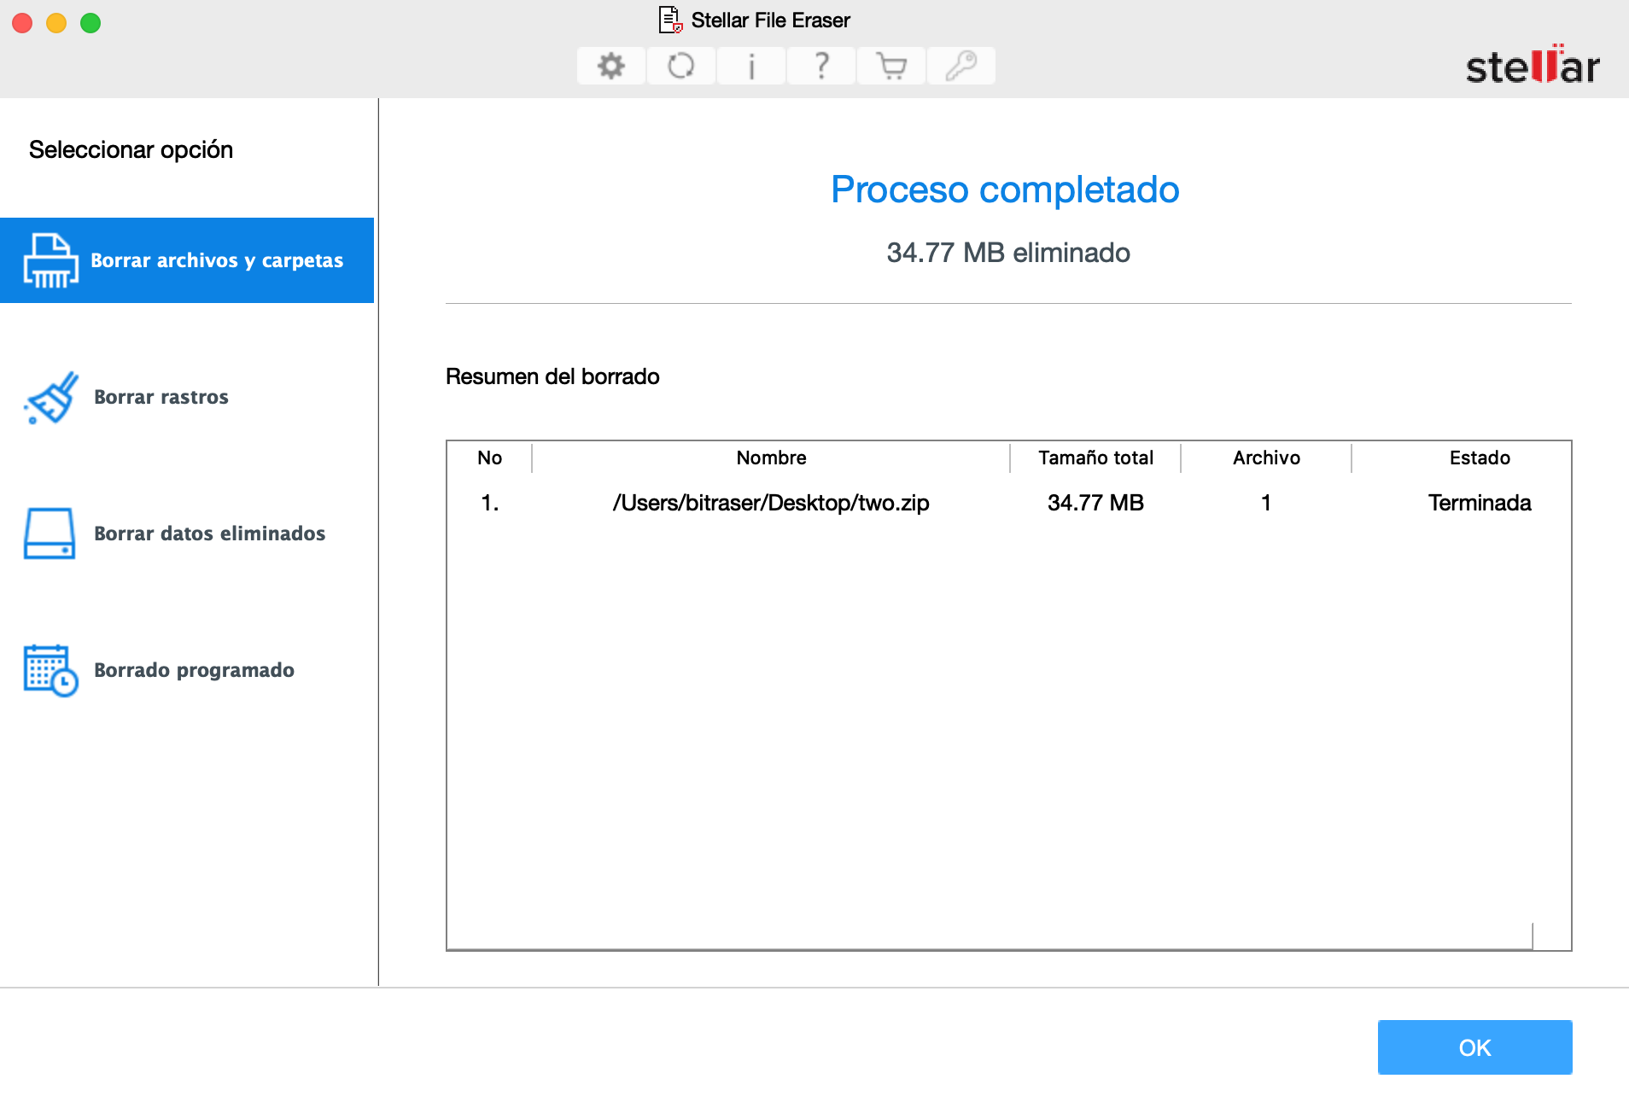
Task: Confirm with the OK button
Action: point(1474,1047)
